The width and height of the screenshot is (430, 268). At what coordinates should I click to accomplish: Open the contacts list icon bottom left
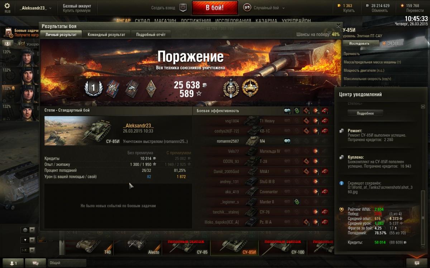tap(13, 263)
